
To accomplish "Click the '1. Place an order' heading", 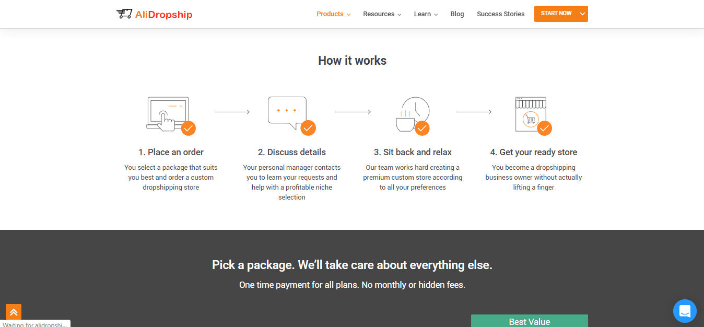I will point(171,152).
